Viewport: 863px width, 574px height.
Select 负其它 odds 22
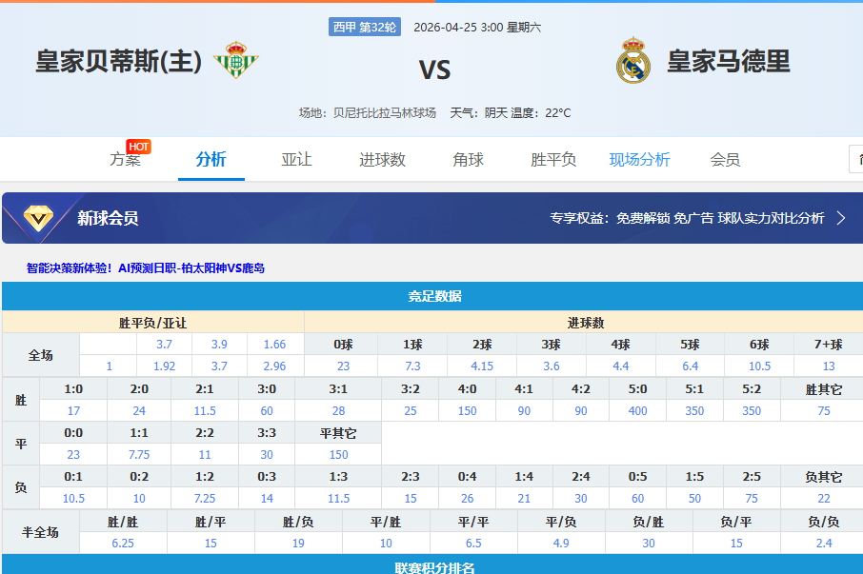[x=824, y=499]
